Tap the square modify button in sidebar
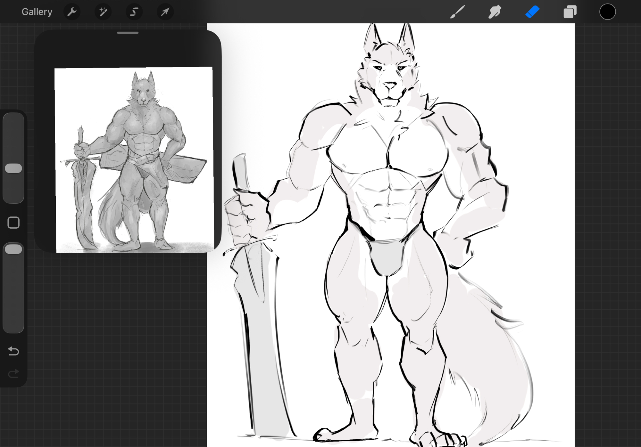The image size is (641, 447). 13,223
